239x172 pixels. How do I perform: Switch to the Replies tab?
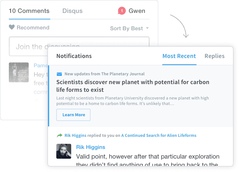pyautogui.click(x=214, y=56)
